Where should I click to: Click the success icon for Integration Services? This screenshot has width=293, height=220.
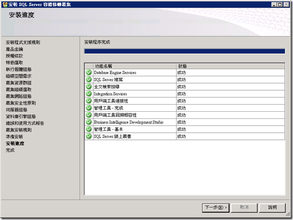tap(89, 94)
